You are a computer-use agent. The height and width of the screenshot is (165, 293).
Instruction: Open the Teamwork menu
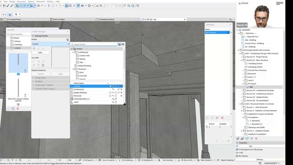coord(40,1)
